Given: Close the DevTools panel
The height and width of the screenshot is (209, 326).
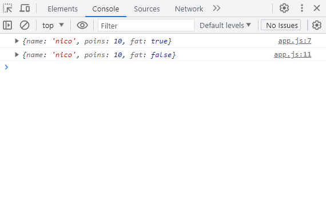Looking at the screenshot, I should pyautogui.click(x=317, y=9).
